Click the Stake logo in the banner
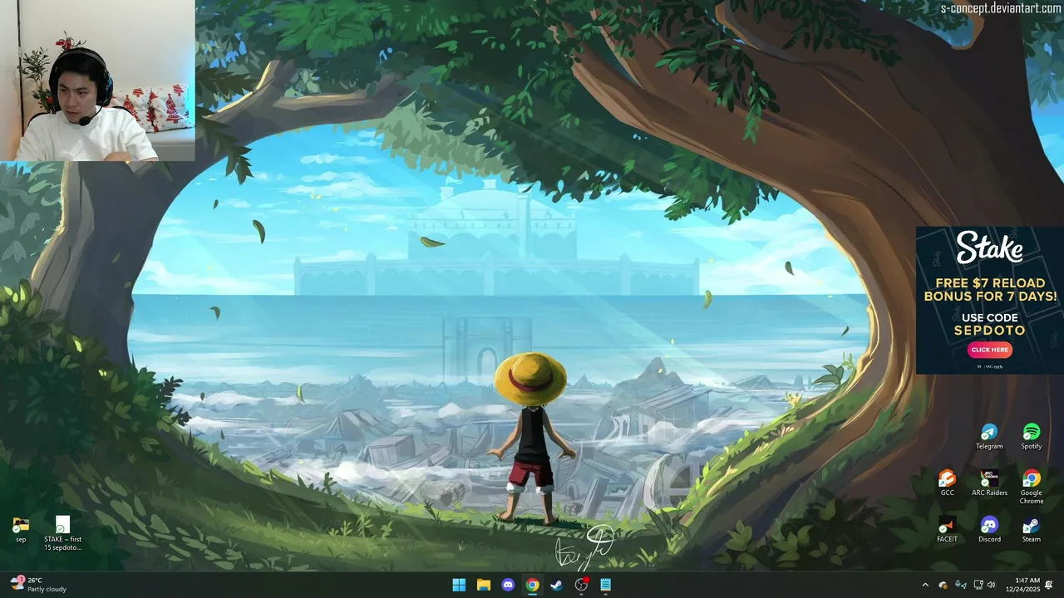Image resolution: width=1064 pixels, height=598 pixels. 989,248
